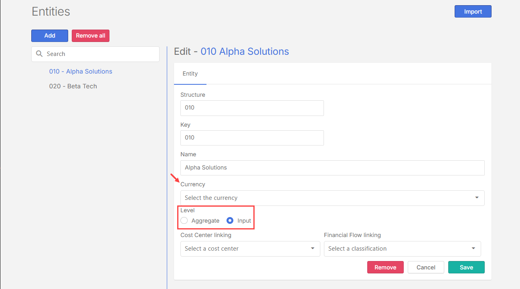520x289 pixels.
Task: Click into the entity Search field
Action: [100, 54]
